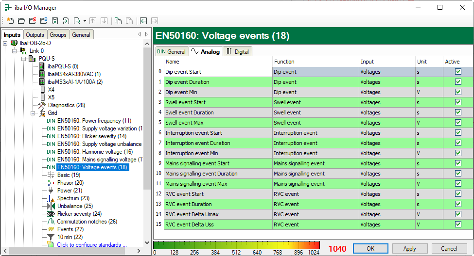This screenshot has width=474, height=256.
Task: Disable Active for RVC event Delta Uss
Action: click(x=457, y=224)
